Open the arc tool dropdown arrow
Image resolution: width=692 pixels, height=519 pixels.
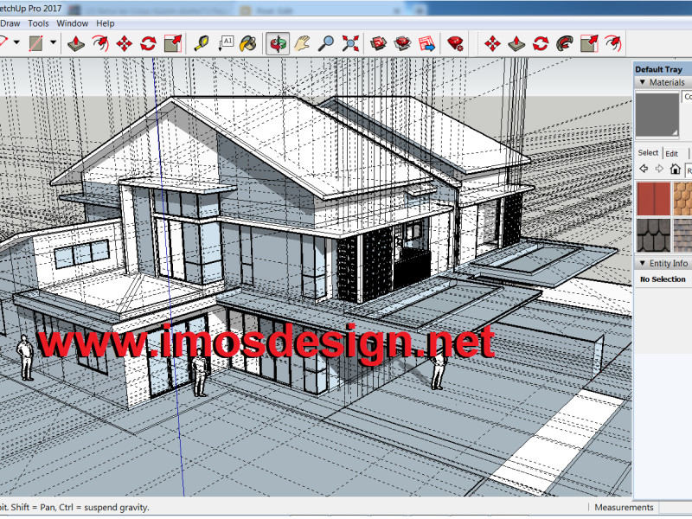point(16,42)
